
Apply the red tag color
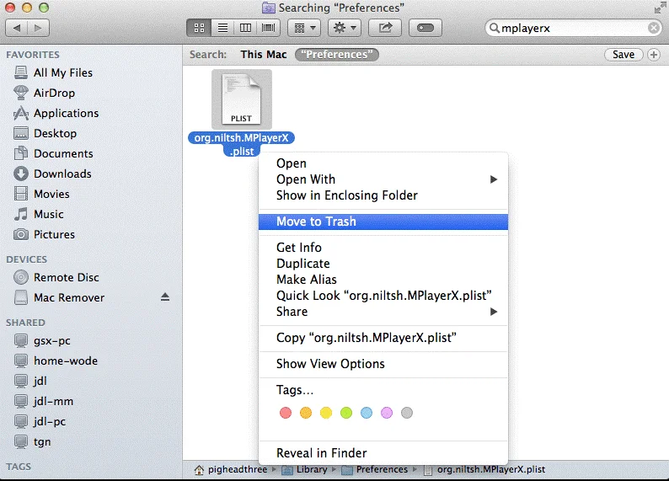pyautogui.click(x=285, y=413)
